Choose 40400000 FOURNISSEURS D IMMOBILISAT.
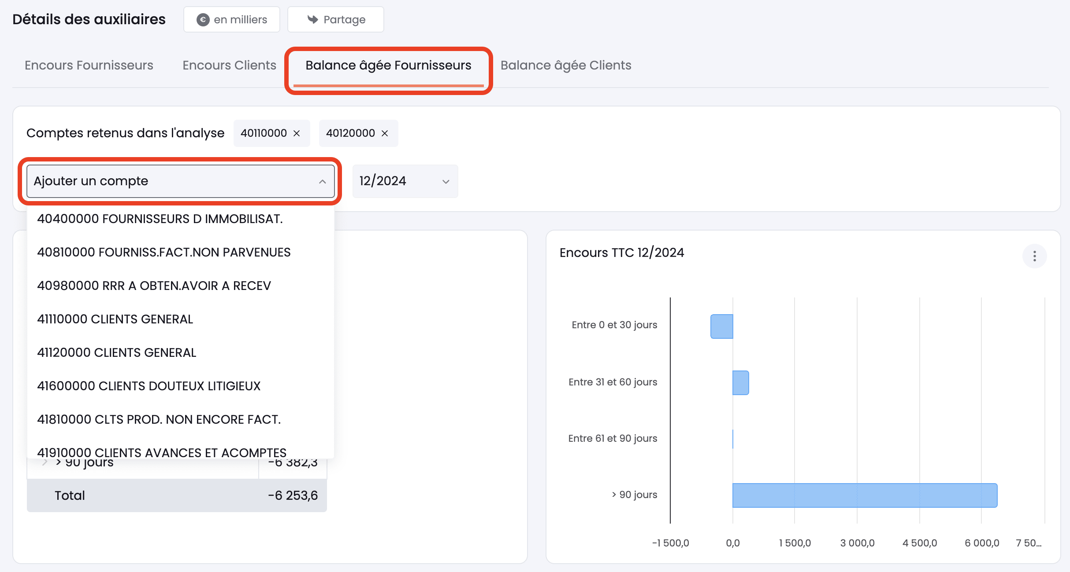The height and width of the screenshot is (572, 1070). [x=181, y=219]
